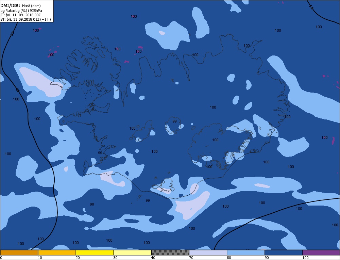340x260 pixels.
Task: Select the '30' tick label on the color scale
Action: (x=115, y=258)
